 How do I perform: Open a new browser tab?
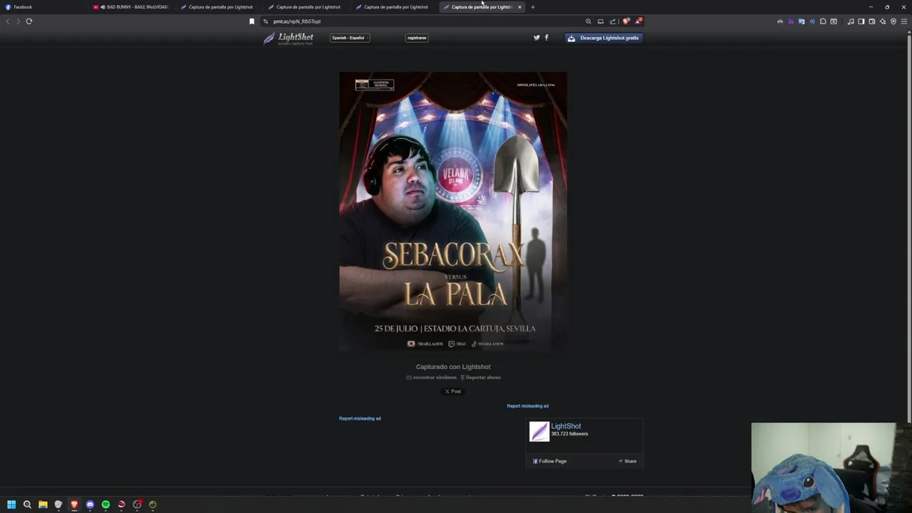pyautogui.click(x=532, y=7)
